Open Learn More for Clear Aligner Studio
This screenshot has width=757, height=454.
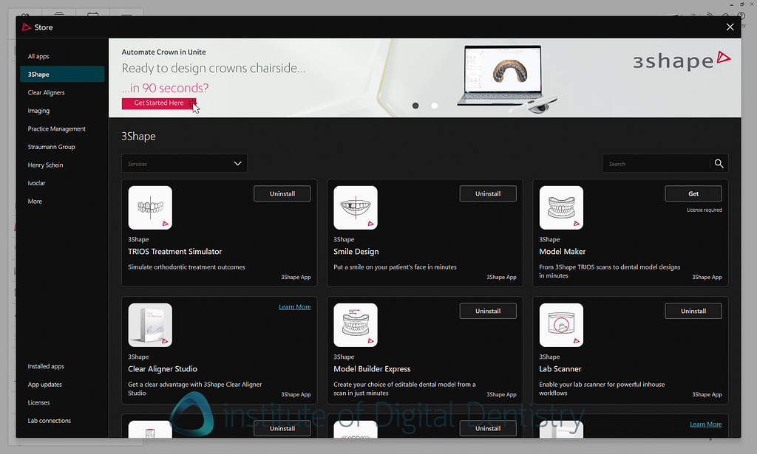[294, 306]
